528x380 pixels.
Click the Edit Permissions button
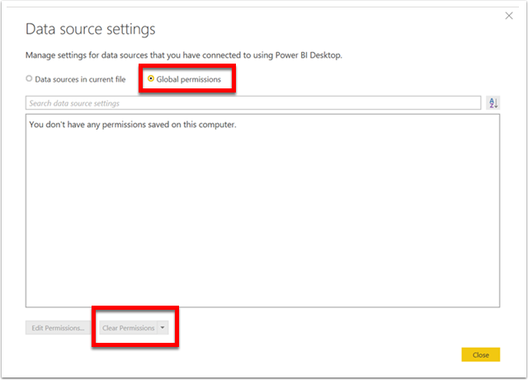pyautogui.click(x=58, y=328)
